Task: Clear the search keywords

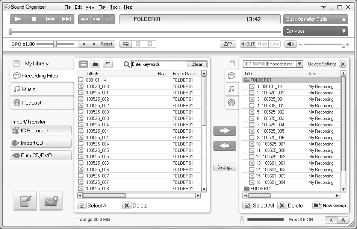Action: [197, 64]
